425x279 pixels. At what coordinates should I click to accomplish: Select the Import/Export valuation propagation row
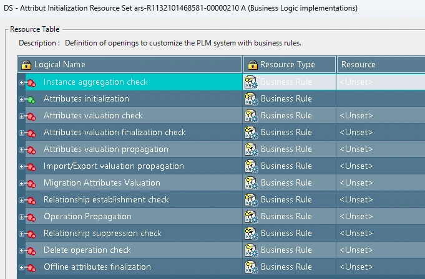[114, 166]
